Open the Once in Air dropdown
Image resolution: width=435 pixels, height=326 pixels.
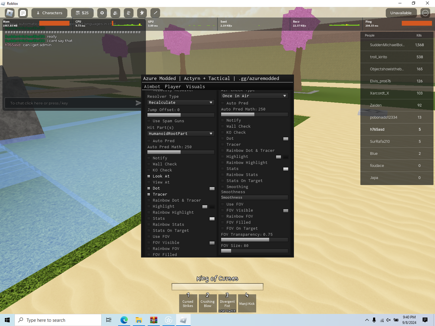tap(254, 96)
